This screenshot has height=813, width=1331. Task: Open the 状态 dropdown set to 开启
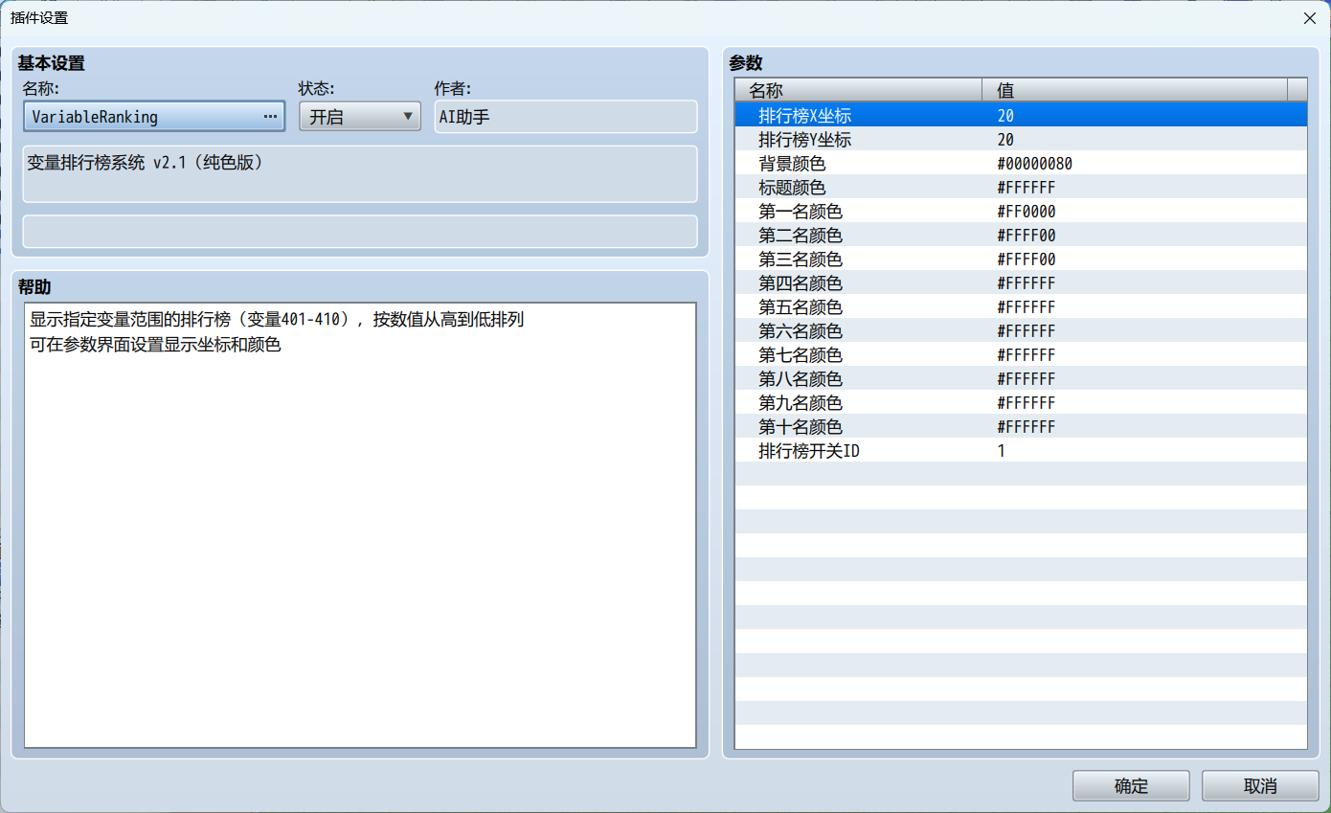[360, 117]
